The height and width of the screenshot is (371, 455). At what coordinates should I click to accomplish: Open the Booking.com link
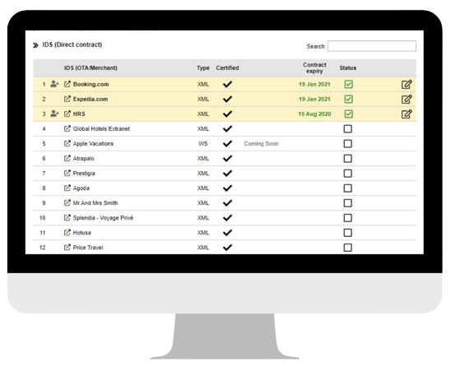(91, 84)
